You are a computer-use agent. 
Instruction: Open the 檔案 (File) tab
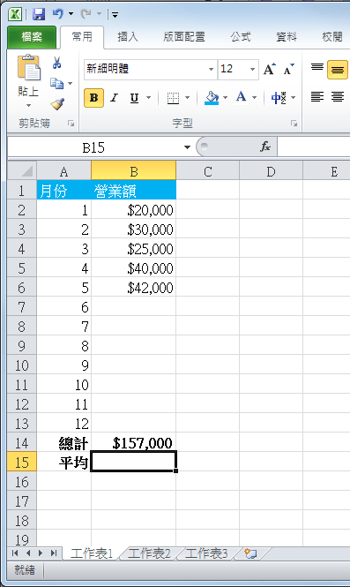[x=32, y=37]
